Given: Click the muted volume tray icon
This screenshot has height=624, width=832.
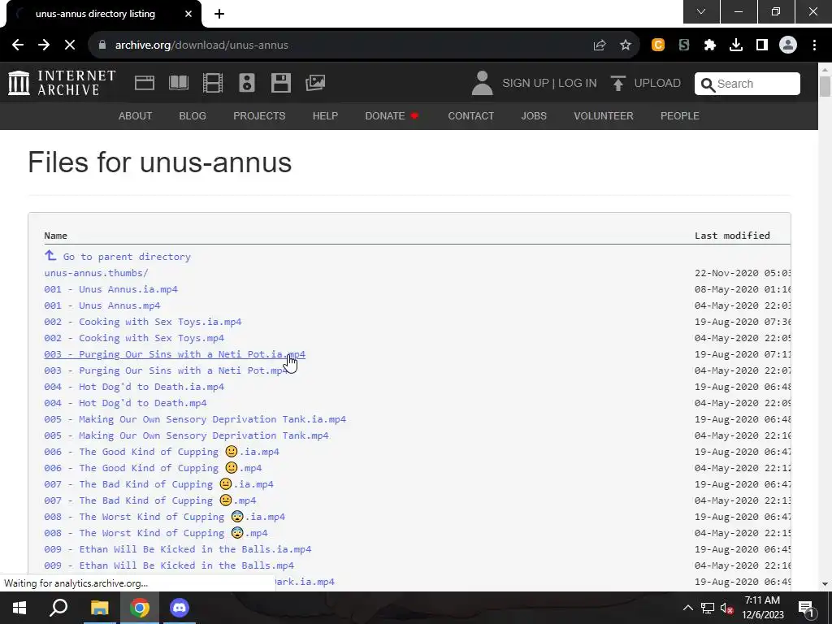Looking at the screenshot, I should pyautogui.click(x=727, y=608).
